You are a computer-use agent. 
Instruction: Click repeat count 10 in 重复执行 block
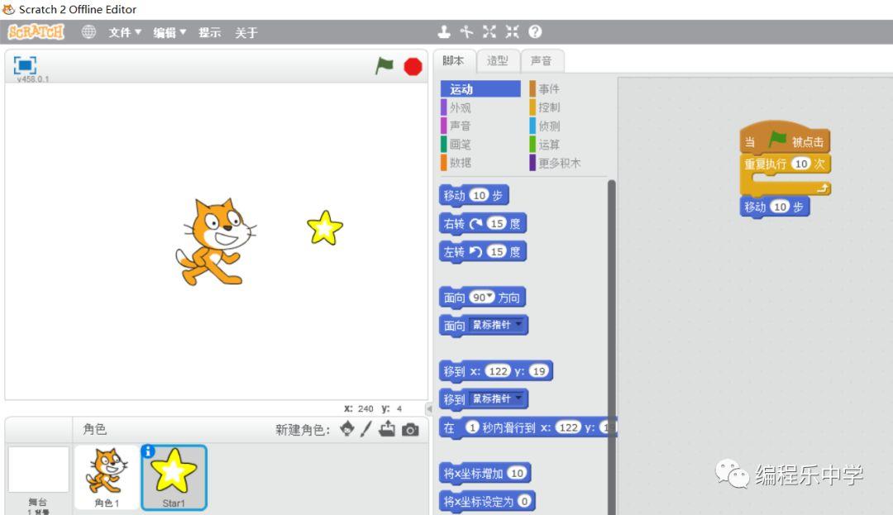tap(800, 164)
